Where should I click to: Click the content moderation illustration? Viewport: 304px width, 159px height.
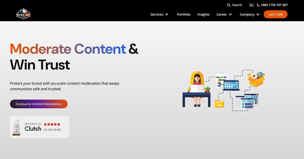(x=224, y=91)
